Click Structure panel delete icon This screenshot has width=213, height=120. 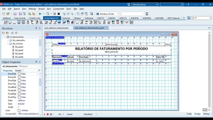point(7,33)
